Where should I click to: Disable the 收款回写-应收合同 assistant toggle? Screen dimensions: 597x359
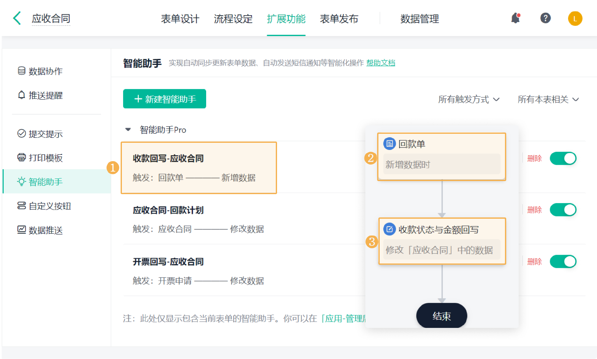[x=563, y=158]
